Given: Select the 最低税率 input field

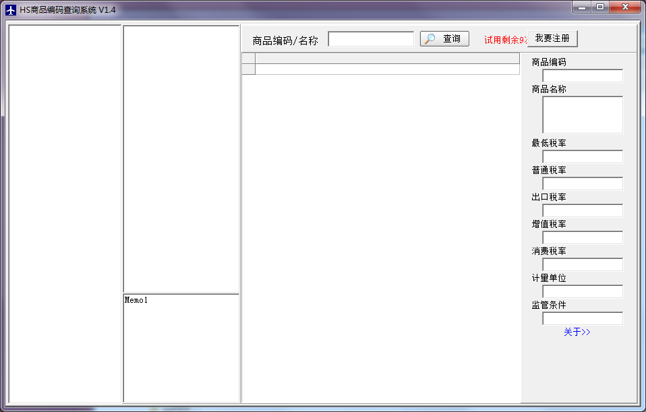Looking at the screenshot, I should pos(582,156).
